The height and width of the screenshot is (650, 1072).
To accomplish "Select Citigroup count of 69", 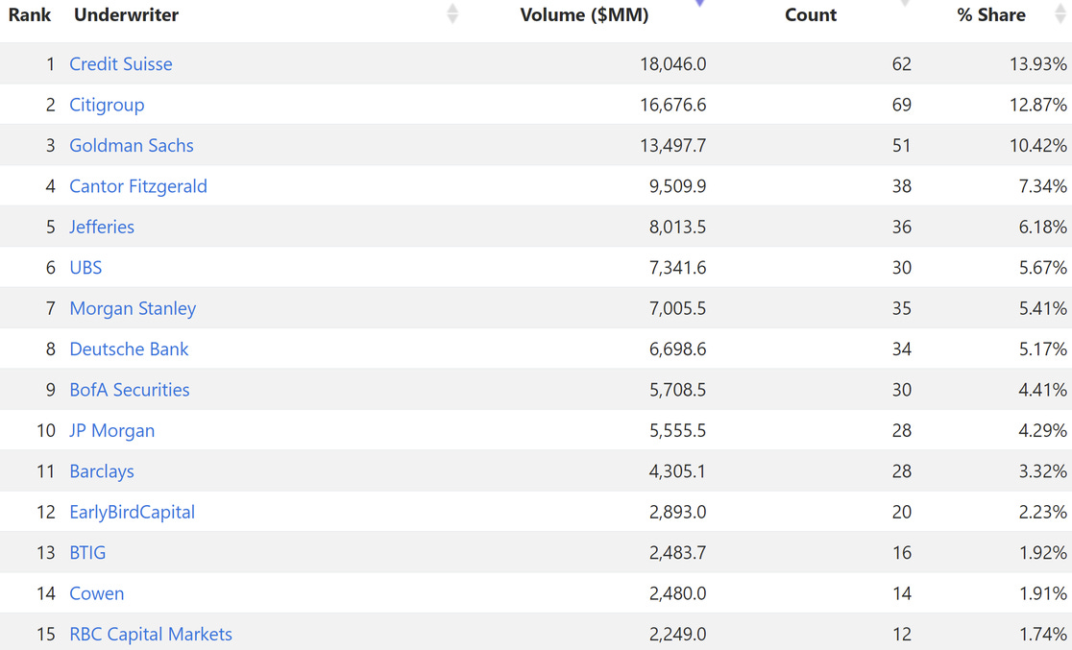I will click(x=902, y=105).
